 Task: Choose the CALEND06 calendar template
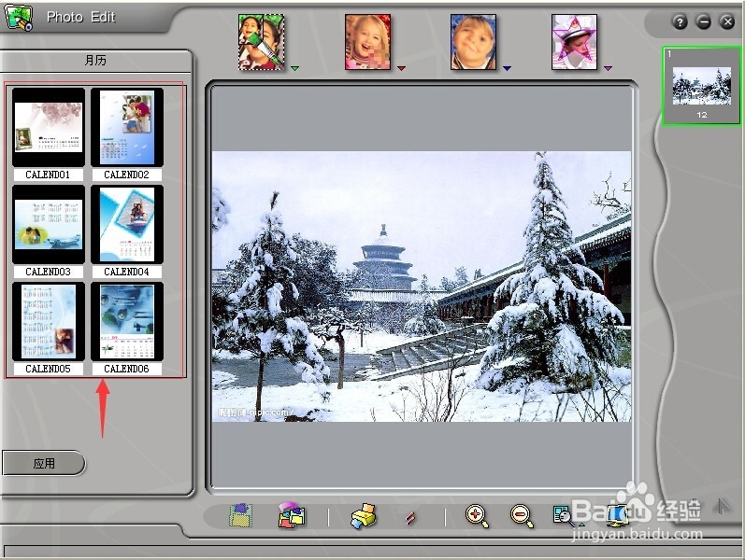tap(127, 321)
